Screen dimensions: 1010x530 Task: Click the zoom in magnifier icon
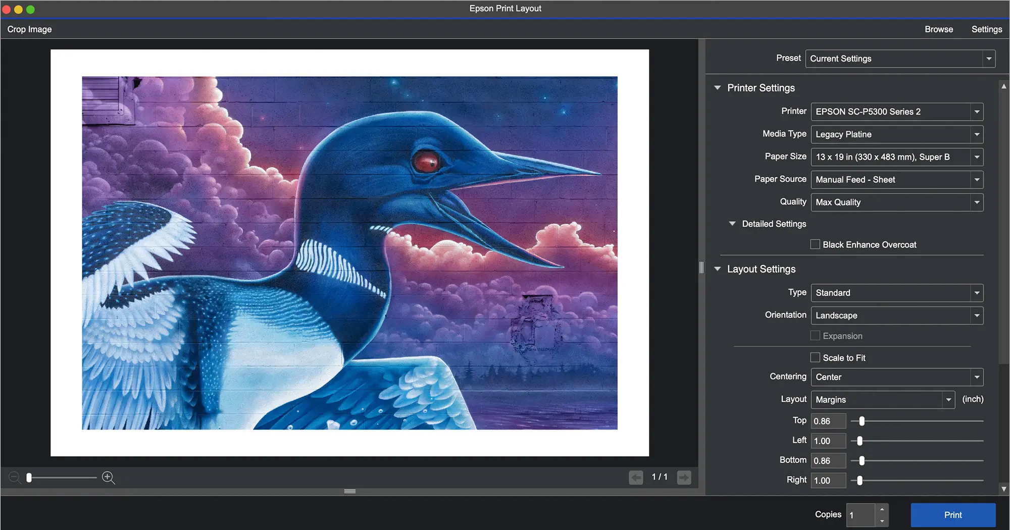108,478
